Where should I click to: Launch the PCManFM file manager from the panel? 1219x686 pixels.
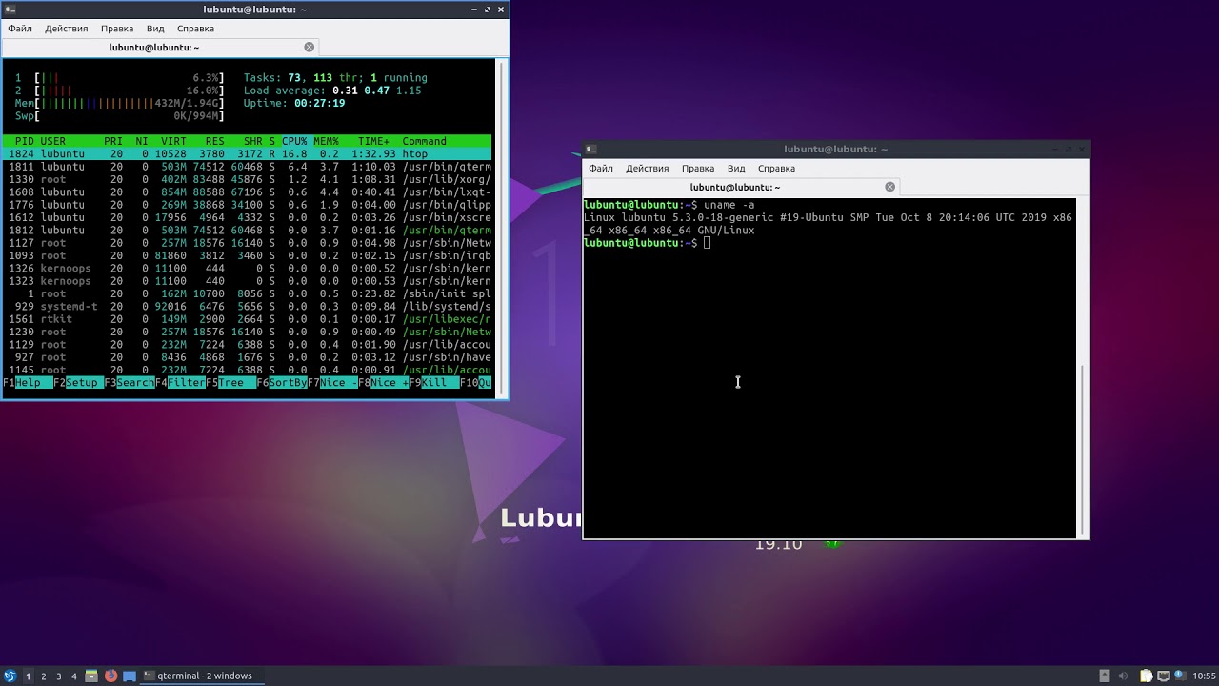point(91,676)
